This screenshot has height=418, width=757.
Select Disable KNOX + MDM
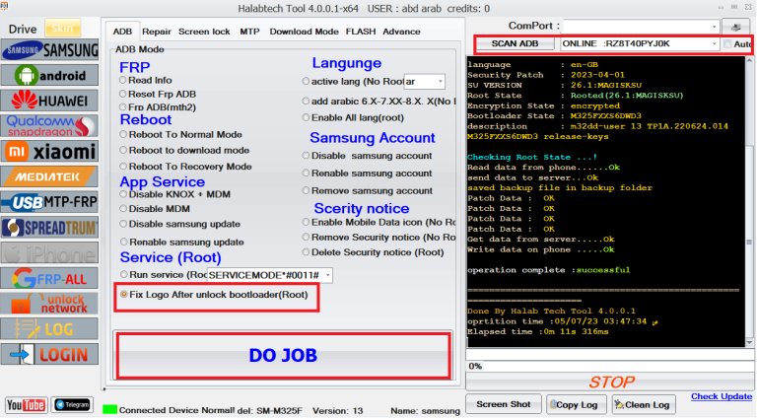(175, 194)
